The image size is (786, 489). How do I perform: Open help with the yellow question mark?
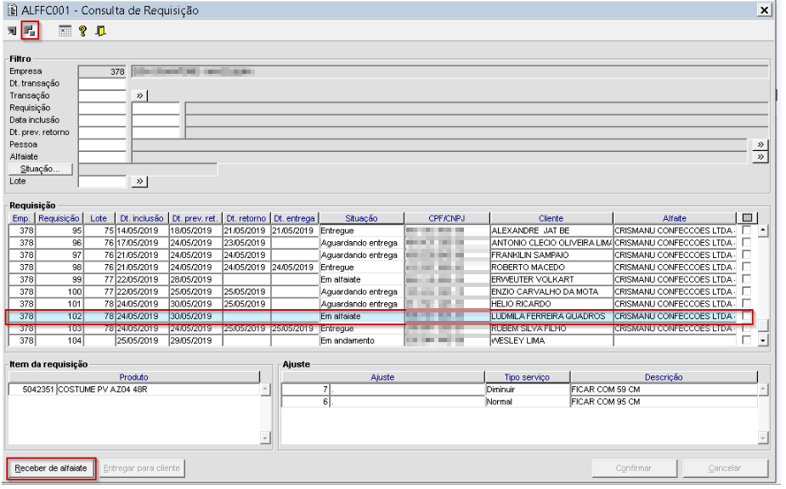[x=82, y=31]
